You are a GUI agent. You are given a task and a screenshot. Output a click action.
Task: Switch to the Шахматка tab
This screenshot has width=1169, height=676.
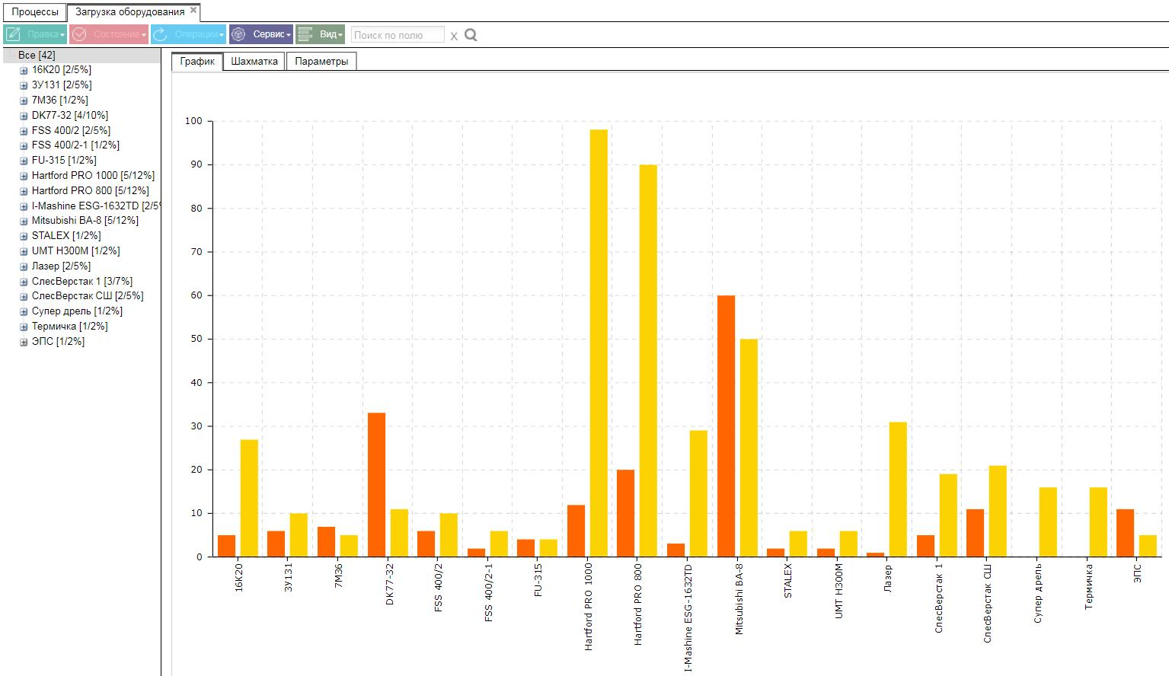pos(254,61)
